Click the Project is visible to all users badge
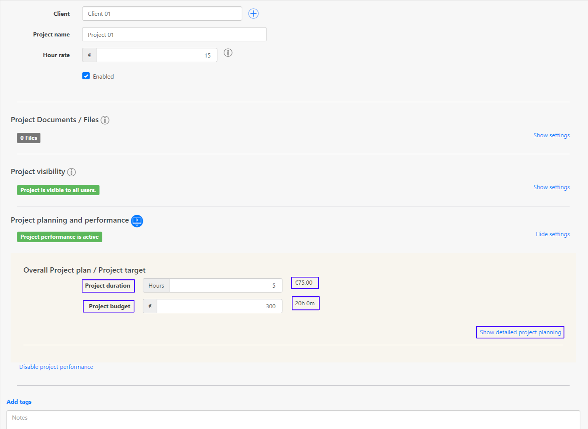The image size is (588, 429). [x=58, y=190]
